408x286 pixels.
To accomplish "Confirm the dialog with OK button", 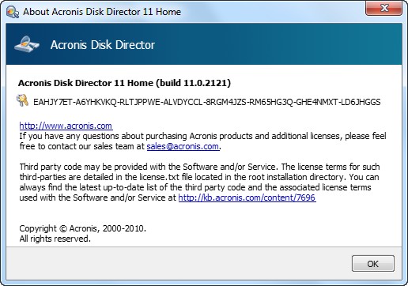I will (373, 263).
